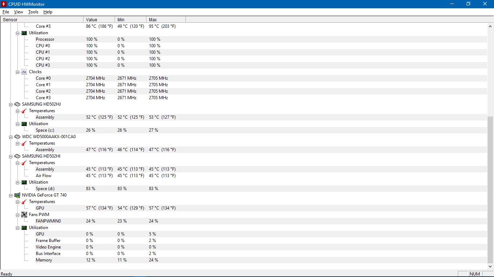Image resolution: width=494 pixels, height=277 pixels.
Task: Click the Sensor column header
Action: [42, 19]
